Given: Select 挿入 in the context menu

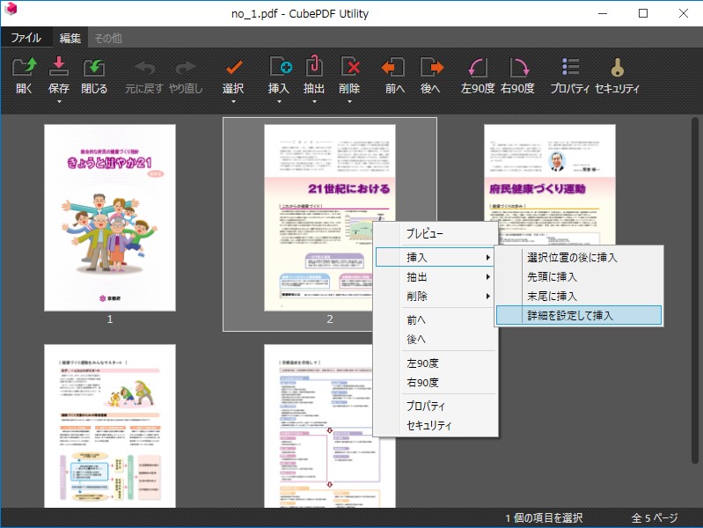Looking at the screenshot, I should click(x=435, y=257).
